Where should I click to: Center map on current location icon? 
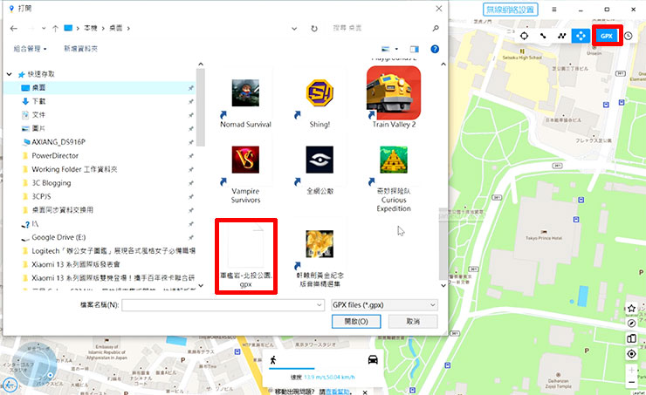tap(631, 353)
